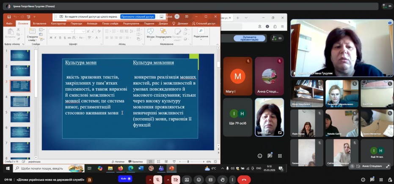Image resolution: width=394 pixels, height=184 pixels.
Task: Click the Припинити спільний доступ button
Action: (x=138, y=16)
